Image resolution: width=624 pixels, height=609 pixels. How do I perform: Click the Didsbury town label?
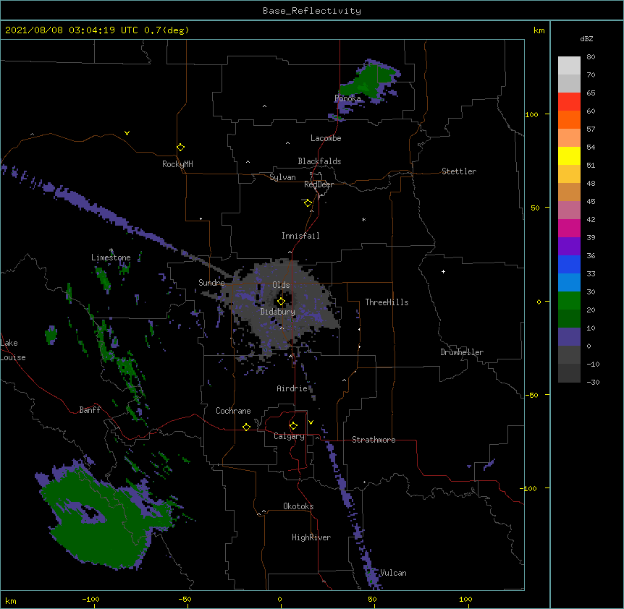pos(278,312)
